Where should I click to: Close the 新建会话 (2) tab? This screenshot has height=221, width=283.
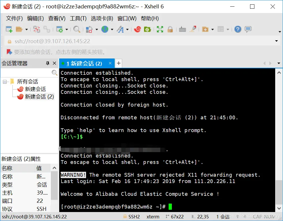pos(110,63)
